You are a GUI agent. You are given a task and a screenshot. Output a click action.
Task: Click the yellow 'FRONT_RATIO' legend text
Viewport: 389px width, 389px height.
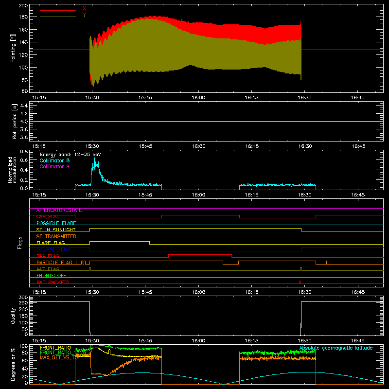pyautogui.click(x=55, y=348)
